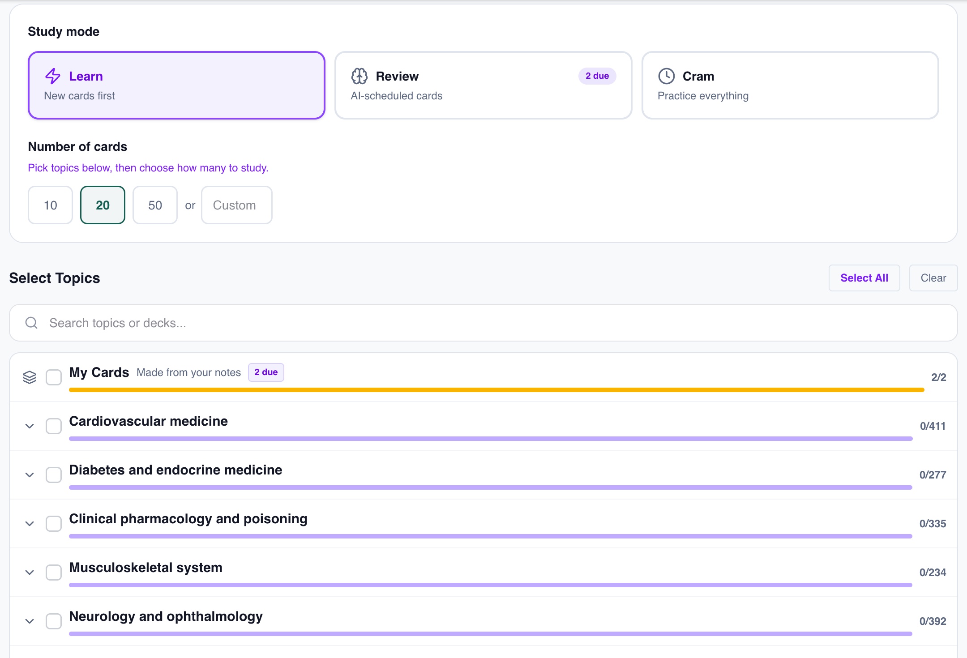Click the Custom card count field
Screen dimensions: 967x658
click(x=236, y=205)
